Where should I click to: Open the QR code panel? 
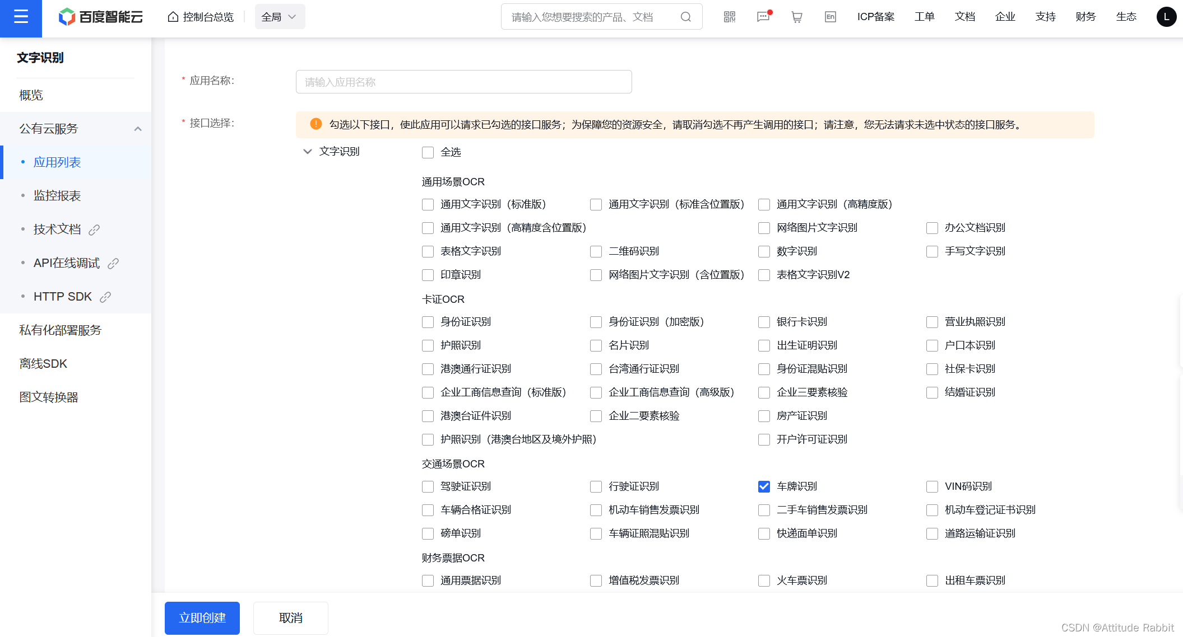click(729, 17)
